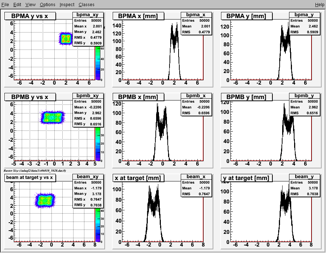This screenshot has width=326, height=253.
Task: Click Mean x value -0.2206 in bpmb_xy
Action: coord(95,107)
